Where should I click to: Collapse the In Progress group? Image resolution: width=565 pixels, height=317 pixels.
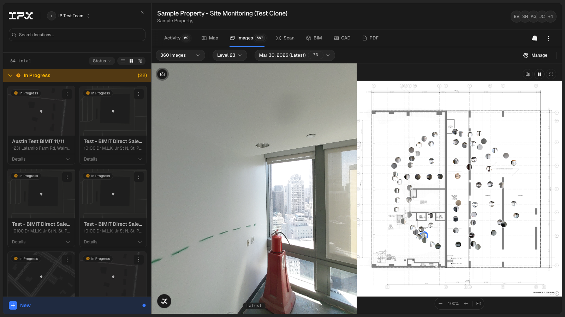(10, 75)
